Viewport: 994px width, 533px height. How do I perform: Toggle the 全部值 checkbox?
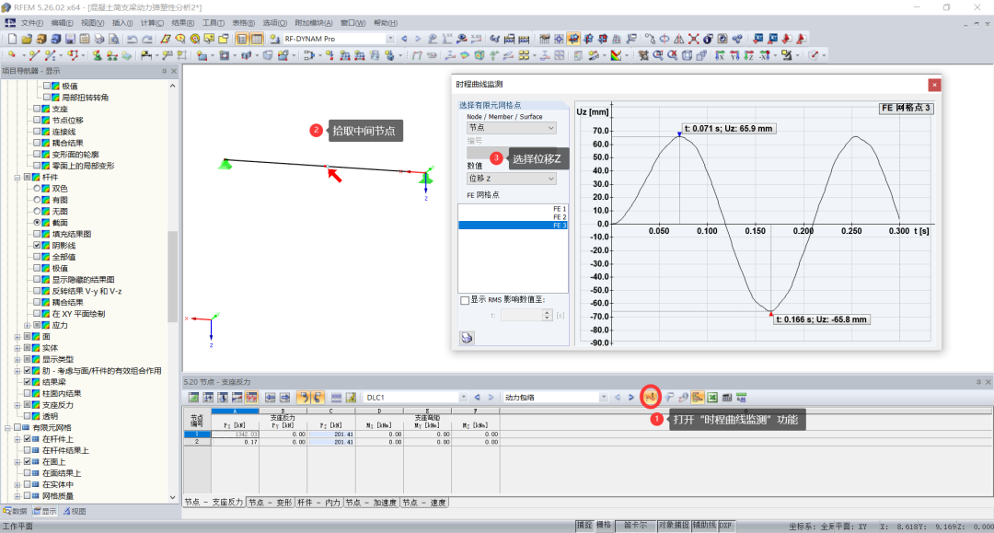37,257
